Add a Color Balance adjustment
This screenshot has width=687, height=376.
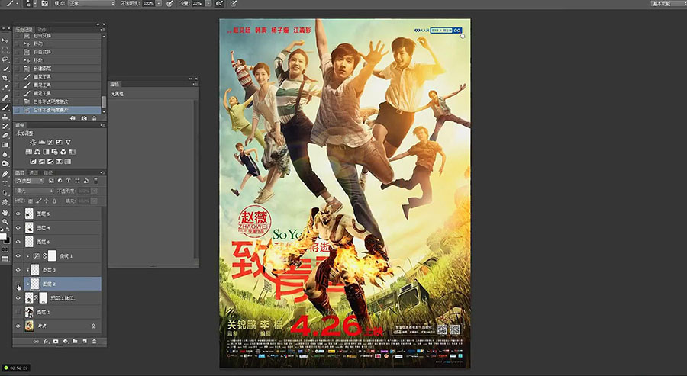coord(37,152)
